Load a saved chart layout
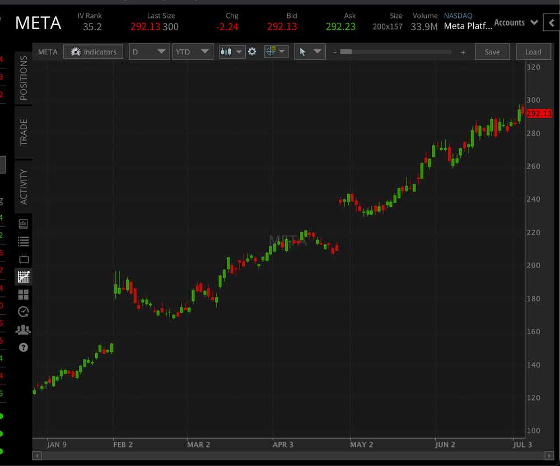560x466 pixels. [x=533, y=52]
